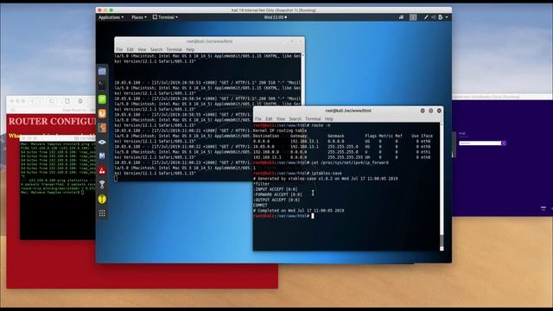
Task: Open the orange S icon in the dock
Action: pyautogui.click(x=102, y=128)
